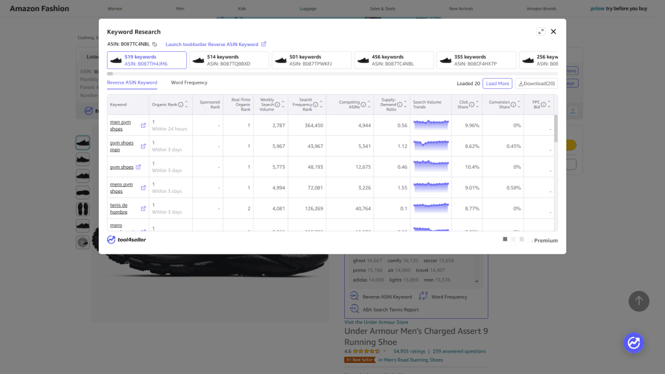Sort the table by Conversion Share

click(x=519, y=105)
